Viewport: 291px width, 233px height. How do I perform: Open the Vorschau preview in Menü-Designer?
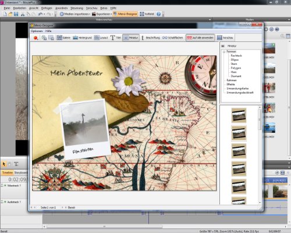225,38
